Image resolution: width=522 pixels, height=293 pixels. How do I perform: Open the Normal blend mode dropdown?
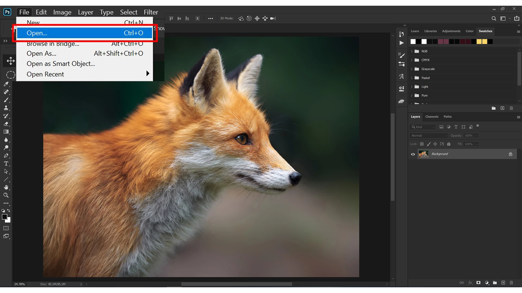tap(429, 136)
